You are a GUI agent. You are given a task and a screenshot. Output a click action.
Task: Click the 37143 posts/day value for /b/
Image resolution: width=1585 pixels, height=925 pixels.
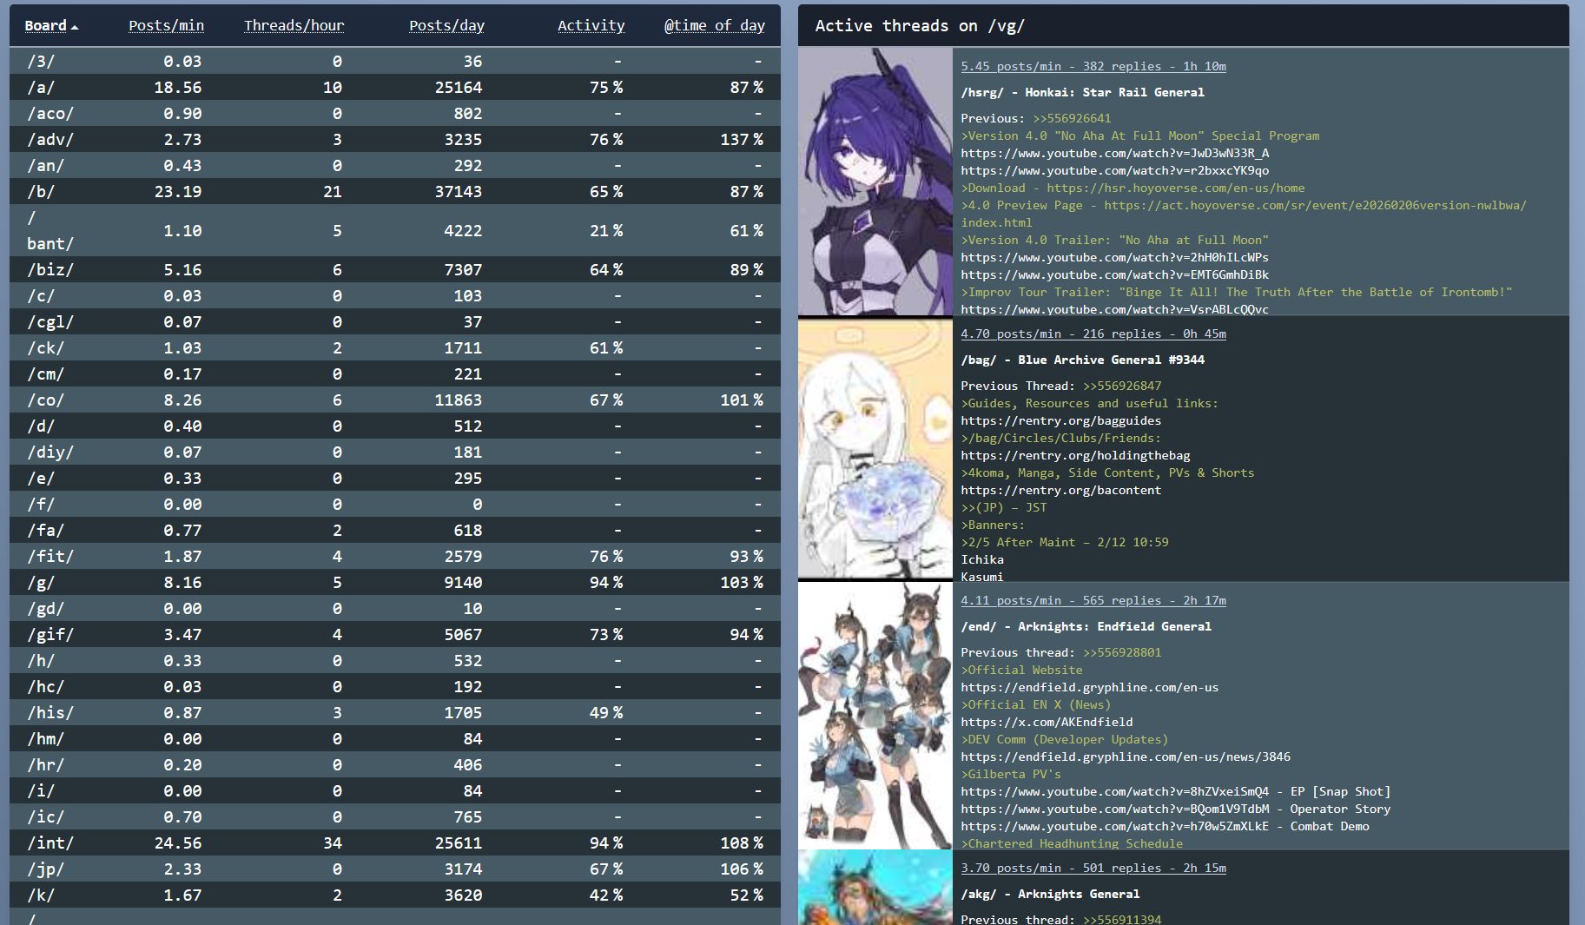pyautogui.click(x=459, y=191)
